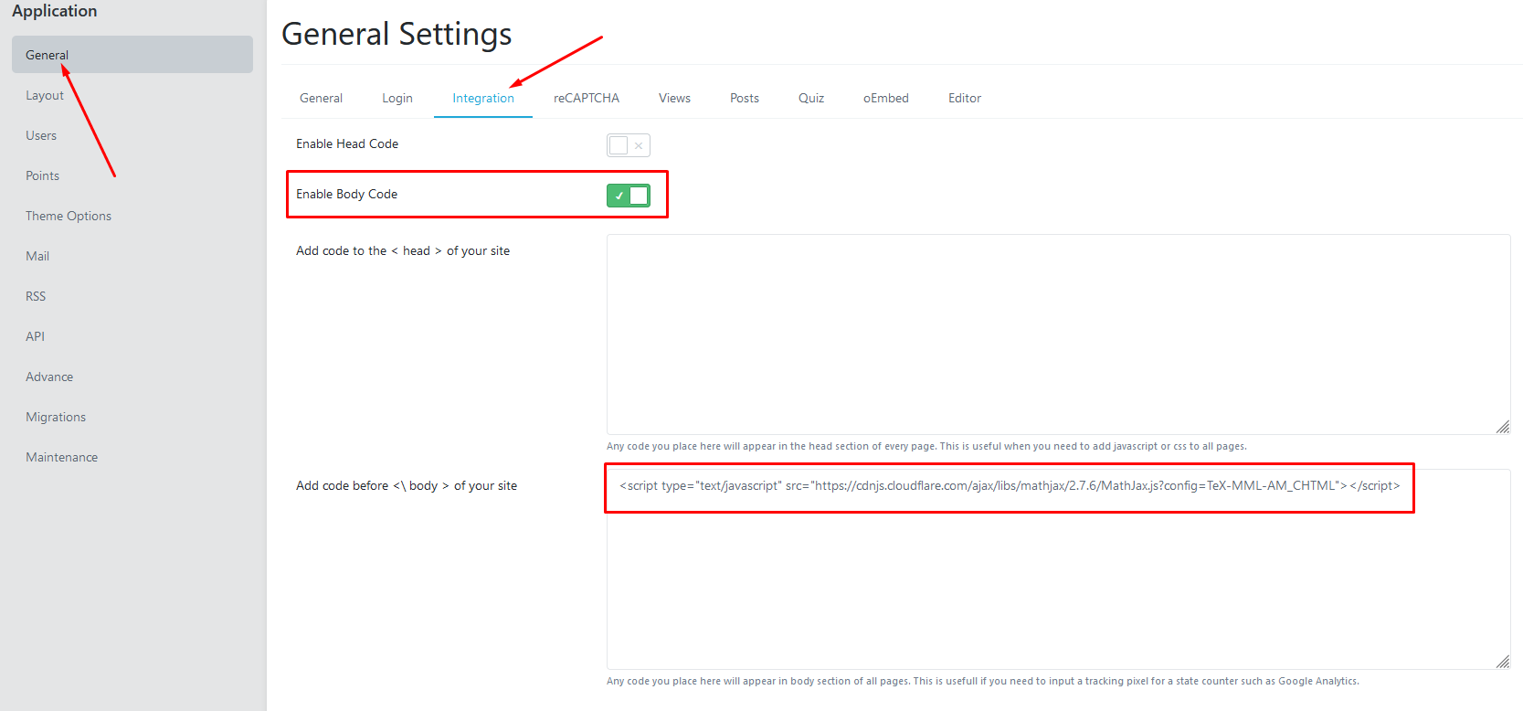
Task: Grab head code textarea resize handle
Action: (x=1503, y=427)
